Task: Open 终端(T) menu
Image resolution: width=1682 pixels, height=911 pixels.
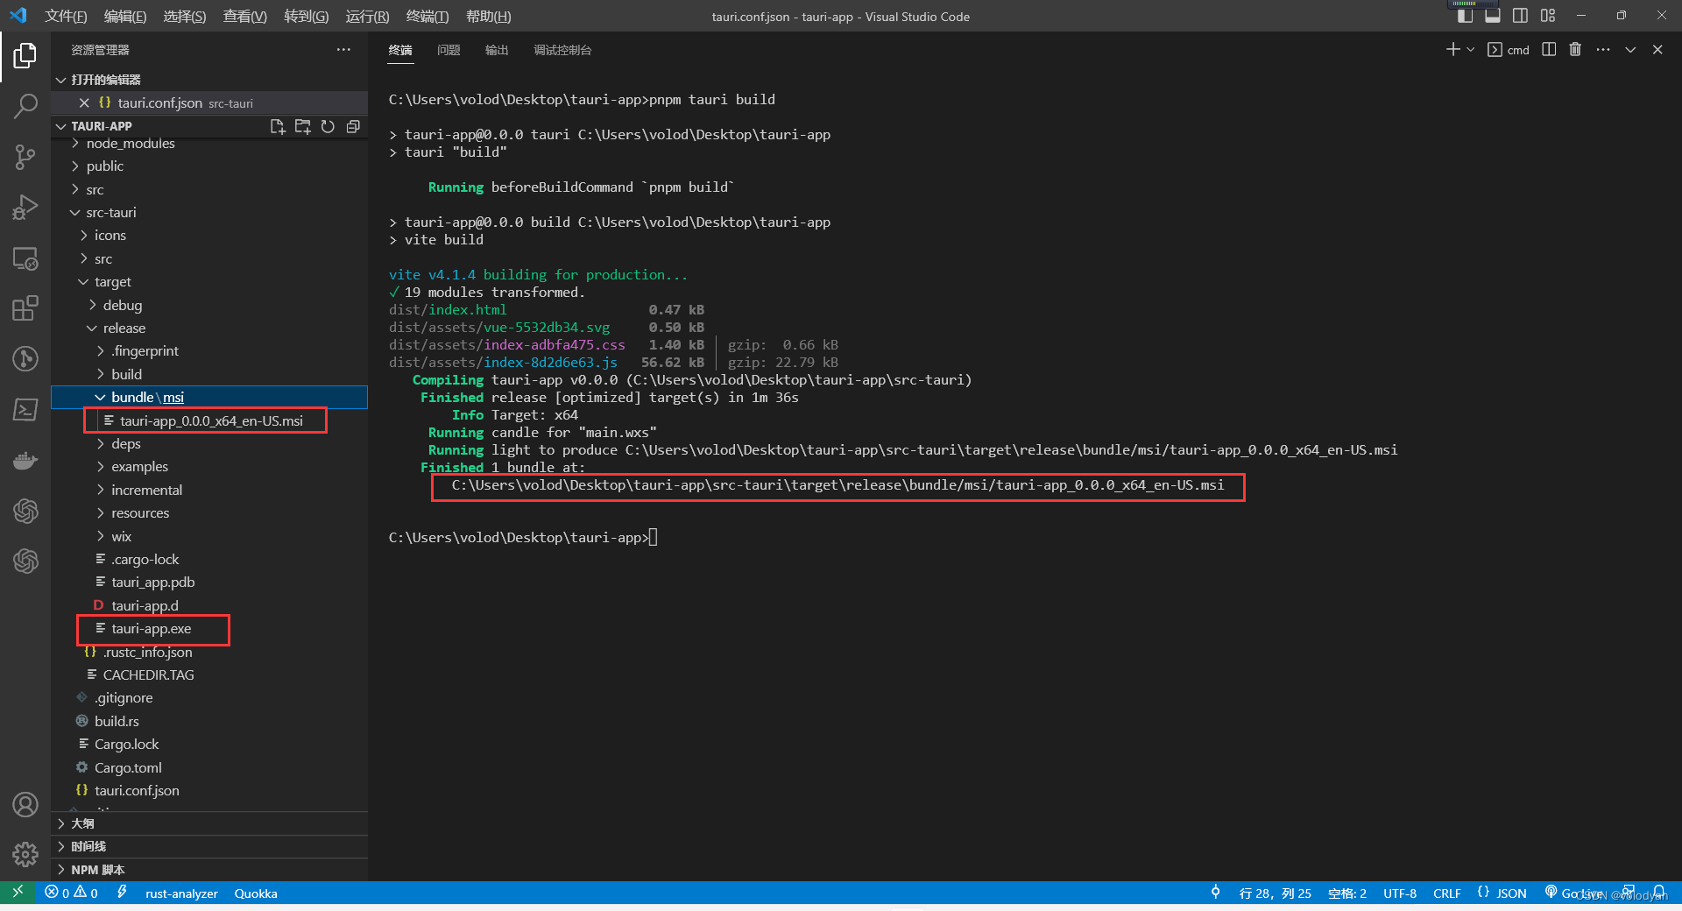Action: tap(428, 16)
